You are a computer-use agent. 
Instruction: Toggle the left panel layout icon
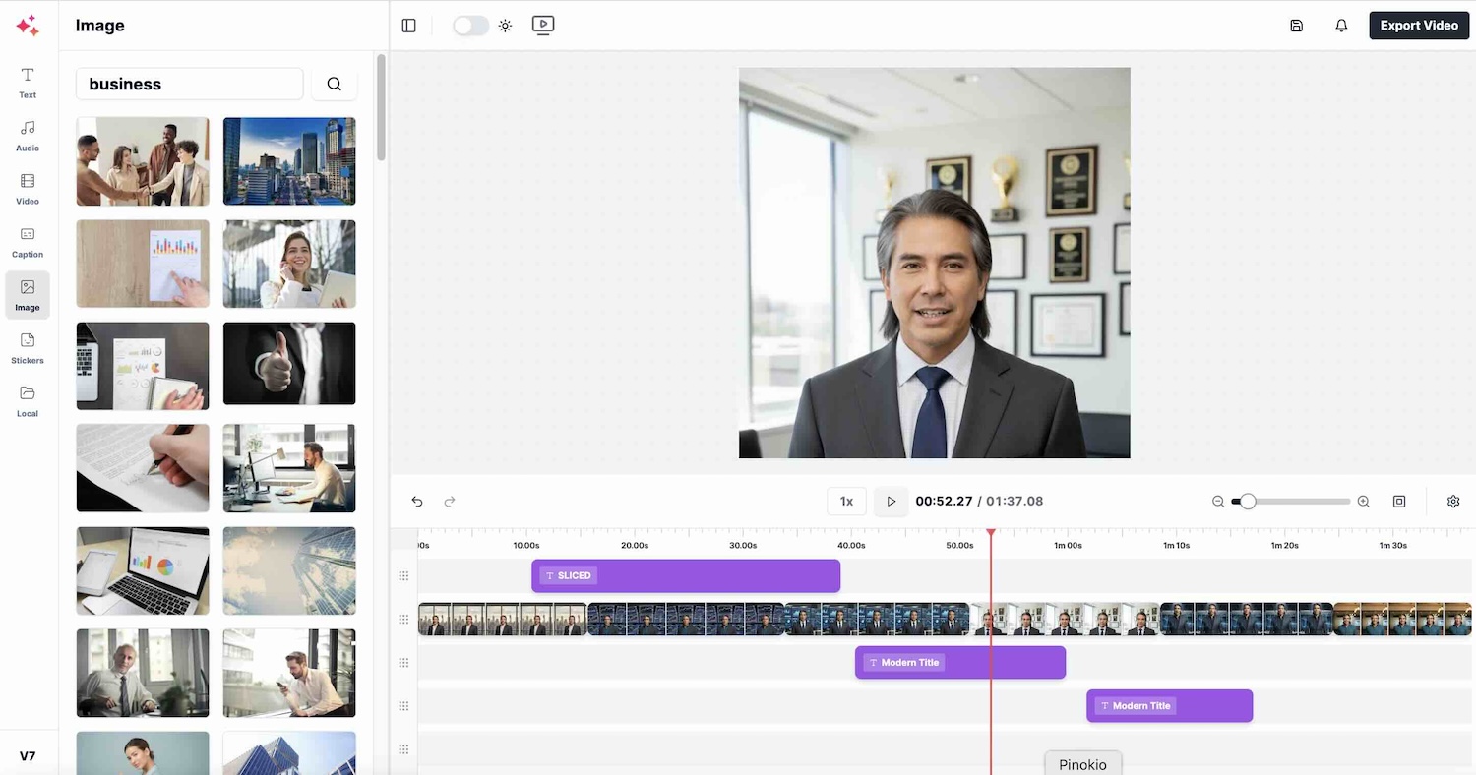[409, 26]
